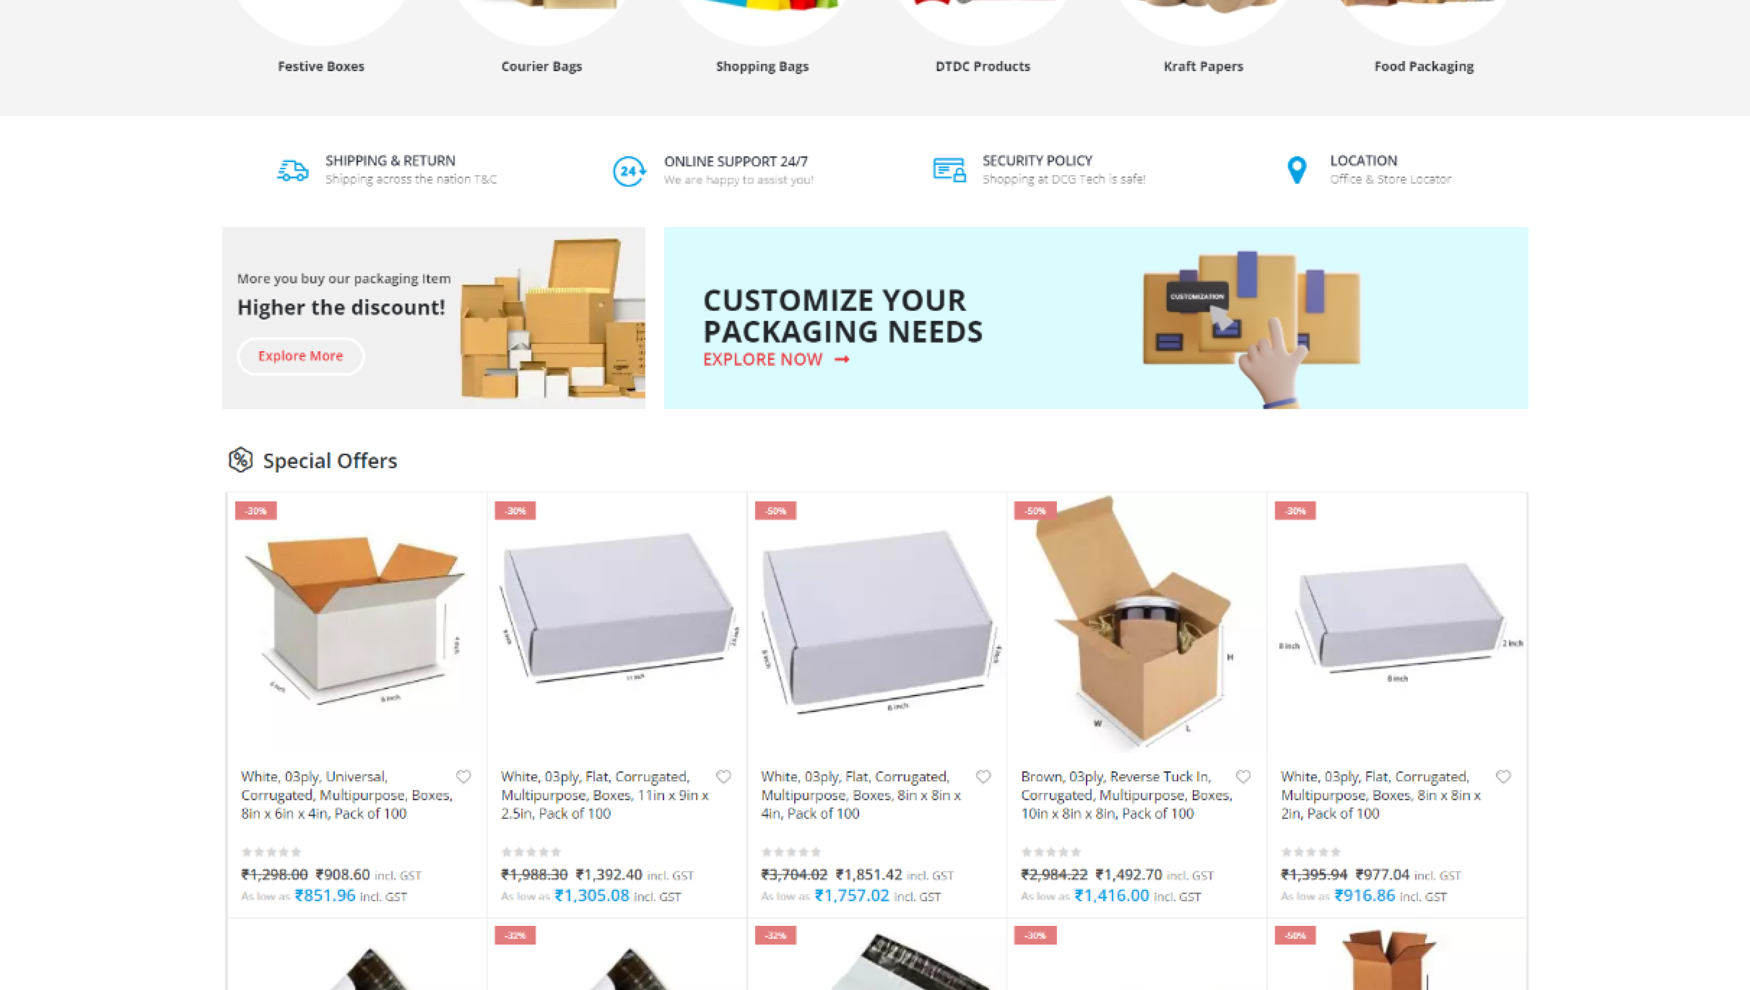Click the Brown Reverse Tuck In box image
This screenshot has width=1750, height=990.
pyautogui.click(x=1137, y=622)
